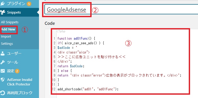
Task: Click the plugins plug icon
Action: click(x=3, y=4)
